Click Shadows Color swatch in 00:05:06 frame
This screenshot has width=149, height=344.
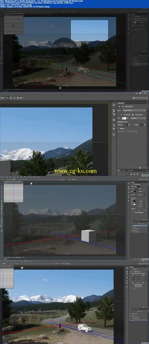click(x=134, y=201)
